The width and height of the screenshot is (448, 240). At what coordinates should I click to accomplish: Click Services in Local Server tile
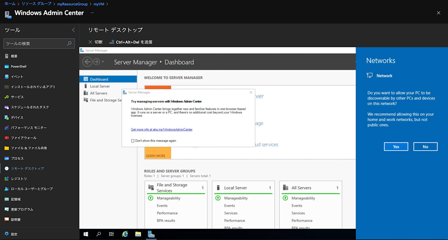pos(231,213)
